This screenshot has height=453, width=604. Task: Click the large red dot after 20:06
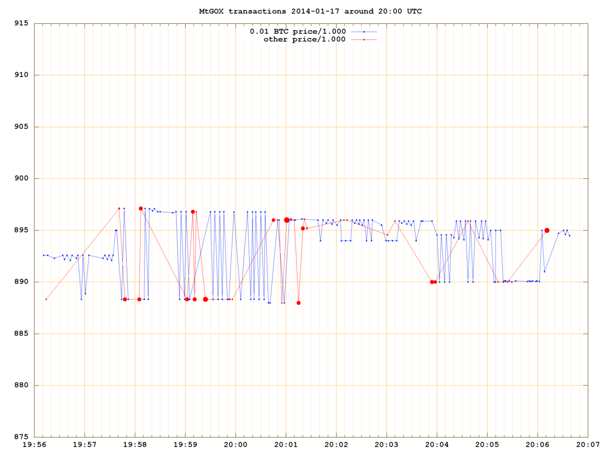tap(547, 230)
